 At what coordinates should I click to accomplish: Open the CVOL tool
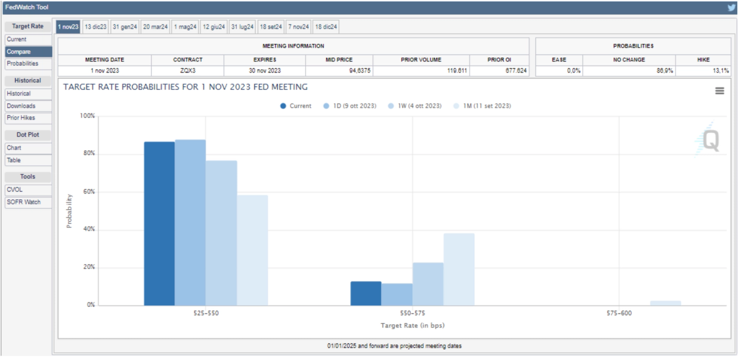click(x=28, y=189)
